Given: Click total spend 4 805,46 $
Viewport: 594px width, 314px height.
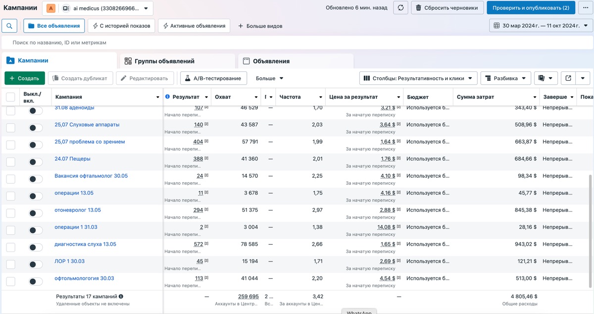Looking at the screenshot, I should 524,297.
